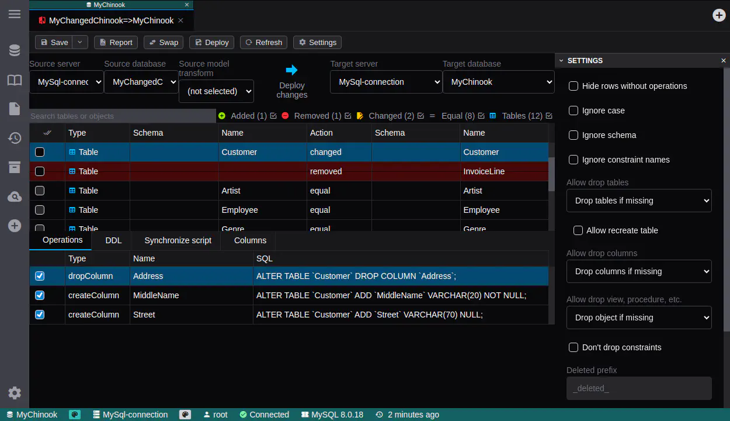
Task: Uncheck the dropColumn Address operation
Action: (x=40, y=276)
